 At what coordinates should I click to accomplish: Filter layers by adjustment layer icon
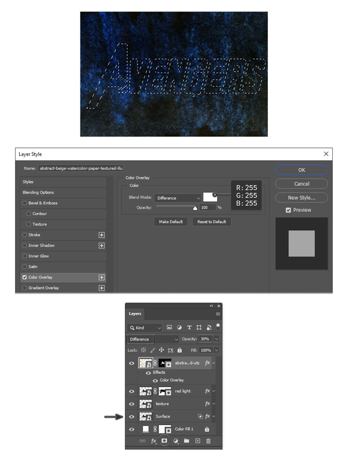pos(179,327)
